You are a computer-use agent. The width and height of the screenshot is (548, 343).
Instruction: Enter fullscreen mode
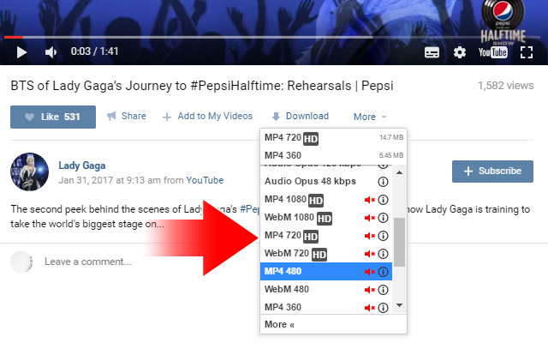(527, 52)
